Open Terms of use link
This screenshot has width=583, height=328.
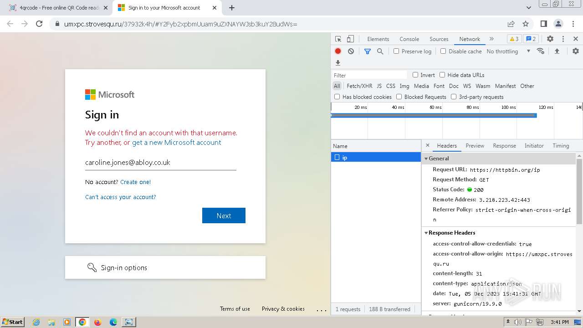[x=235, y=309]
